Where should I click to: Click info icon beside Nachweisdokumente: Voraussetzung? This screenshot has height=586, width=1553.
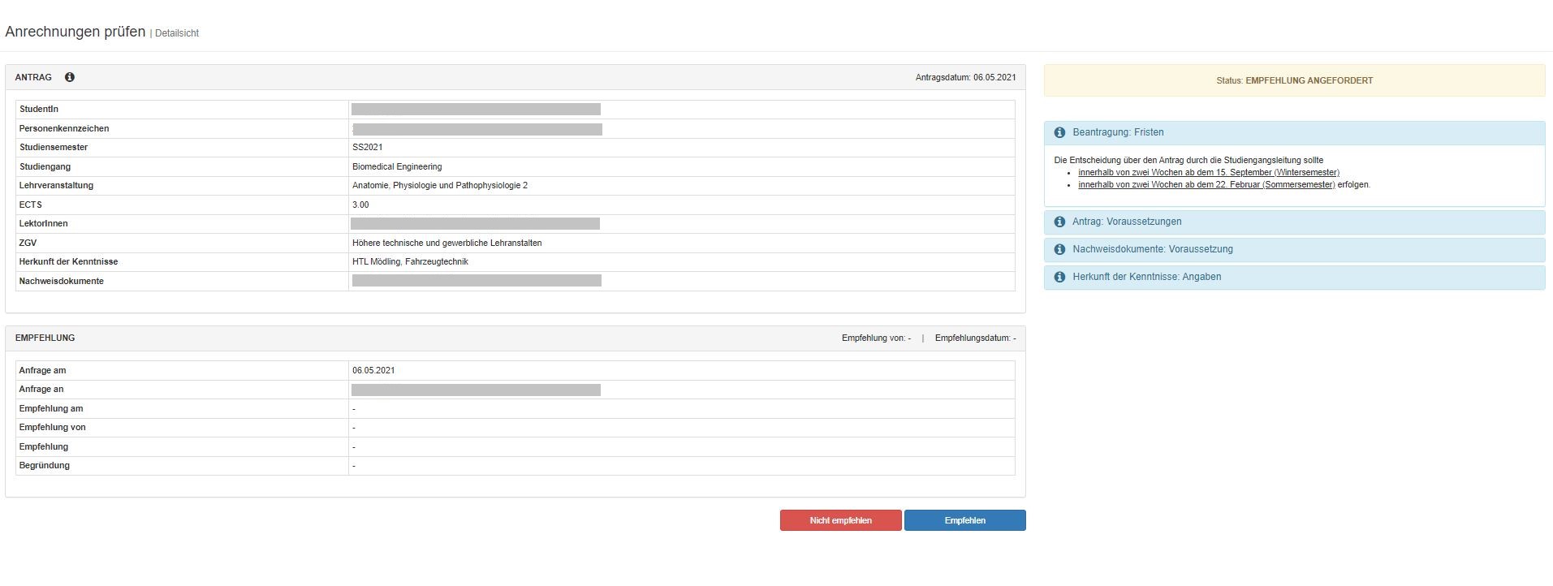tap(1059, 249)
